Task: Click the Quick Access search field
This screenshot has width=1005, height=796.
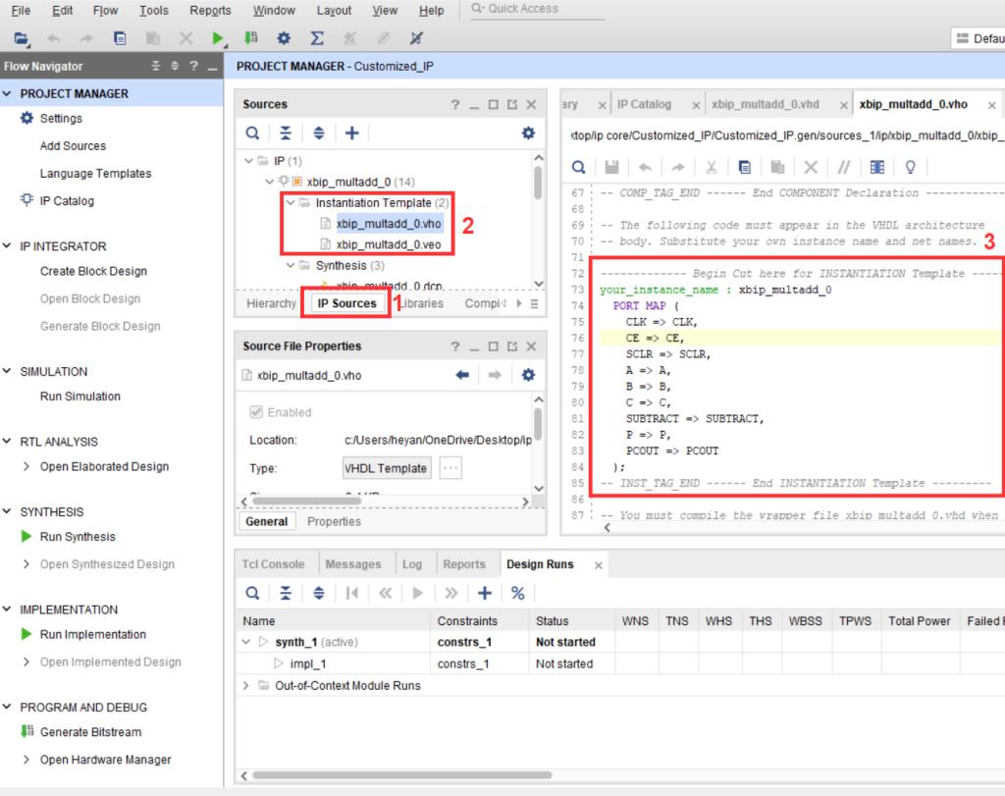Action: (x=539, y=9)
